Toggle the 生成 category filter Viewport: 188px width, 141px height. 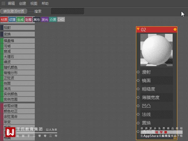click(20, 19)
